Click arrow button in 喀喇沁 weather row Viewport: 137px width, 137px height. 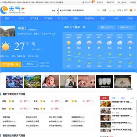pos(61,109)
